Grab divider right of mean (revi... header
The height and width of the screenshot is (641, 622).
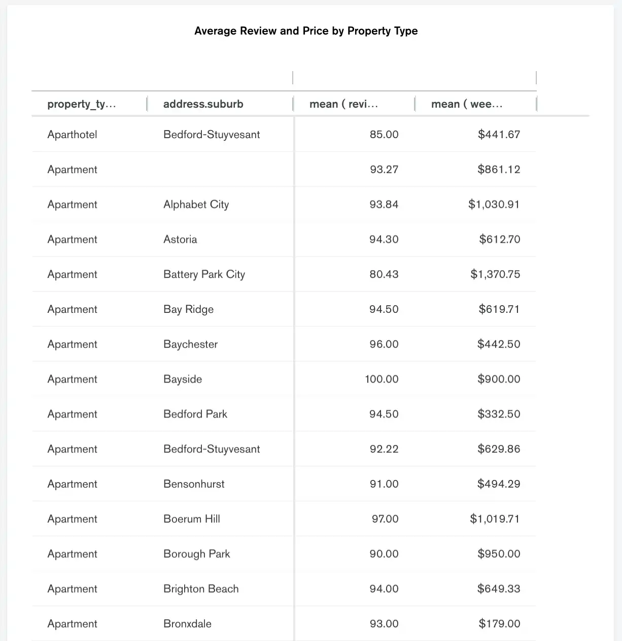[x=414, y=104]
